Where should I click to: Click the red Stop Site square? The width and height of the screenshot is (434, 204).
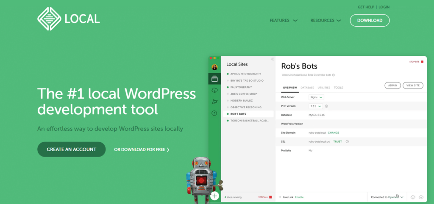423,62
